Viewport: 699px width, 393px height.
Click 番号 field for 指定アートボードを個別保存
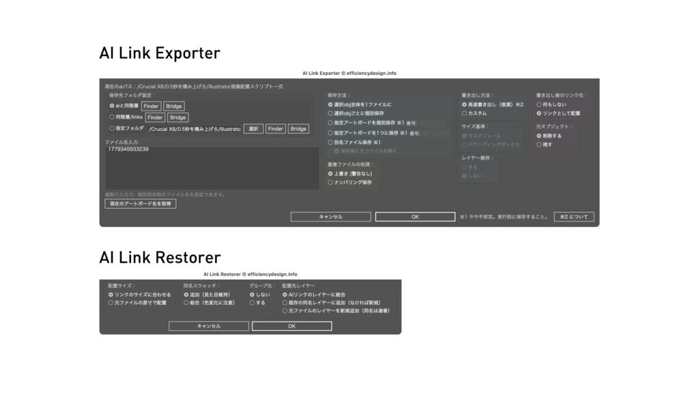pos(431,123)
